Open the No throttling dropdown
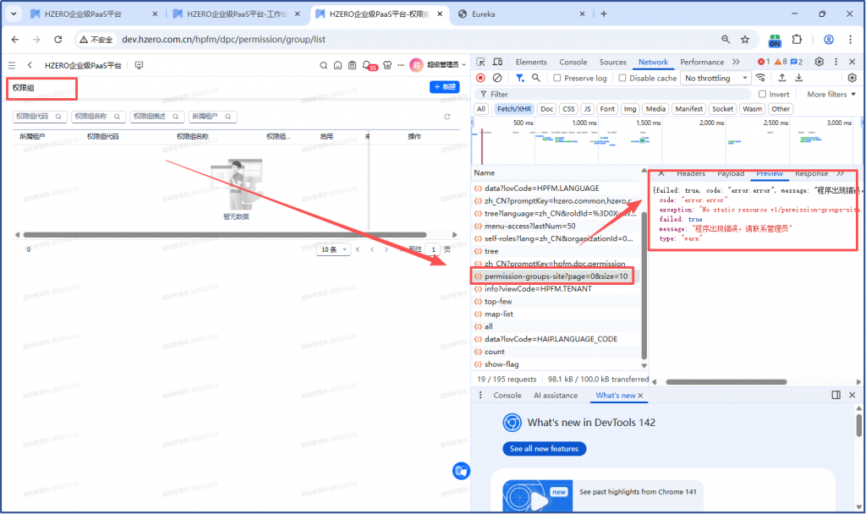 [715, 78]
